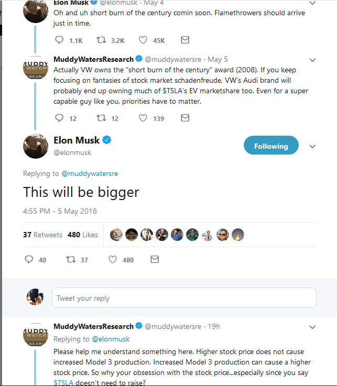Screen dimensions: 337x386
Task: Like the 'This will be bigger' tweet
Action: [112, 259]
